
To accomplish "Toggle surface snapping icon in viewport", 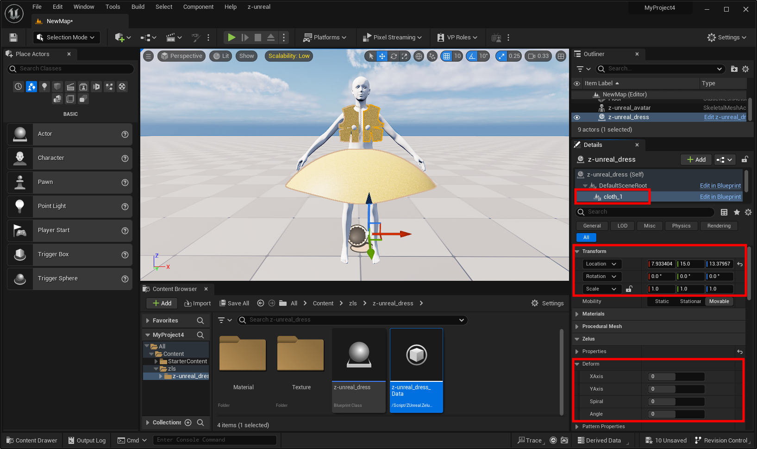I will (x=432, y=56).
